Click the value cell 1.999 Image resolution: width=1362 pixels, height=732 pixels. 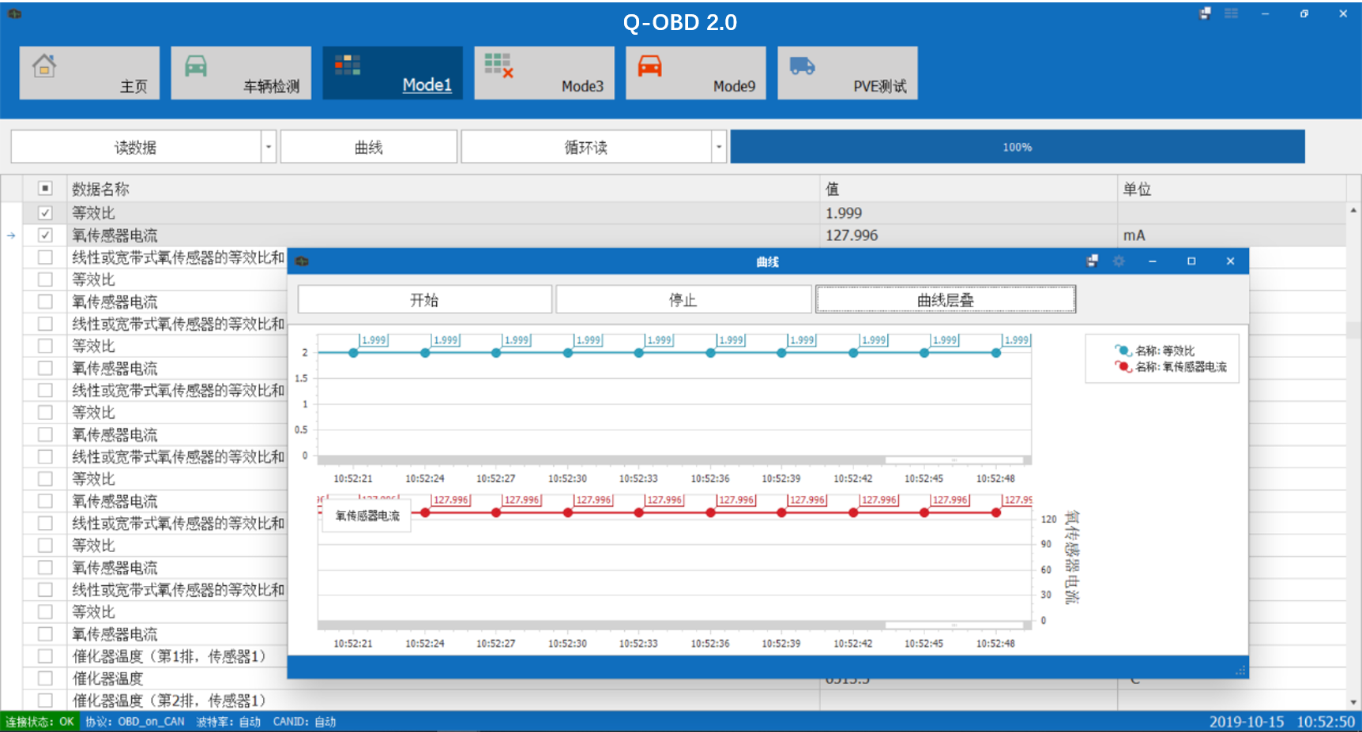click(969, 213)
